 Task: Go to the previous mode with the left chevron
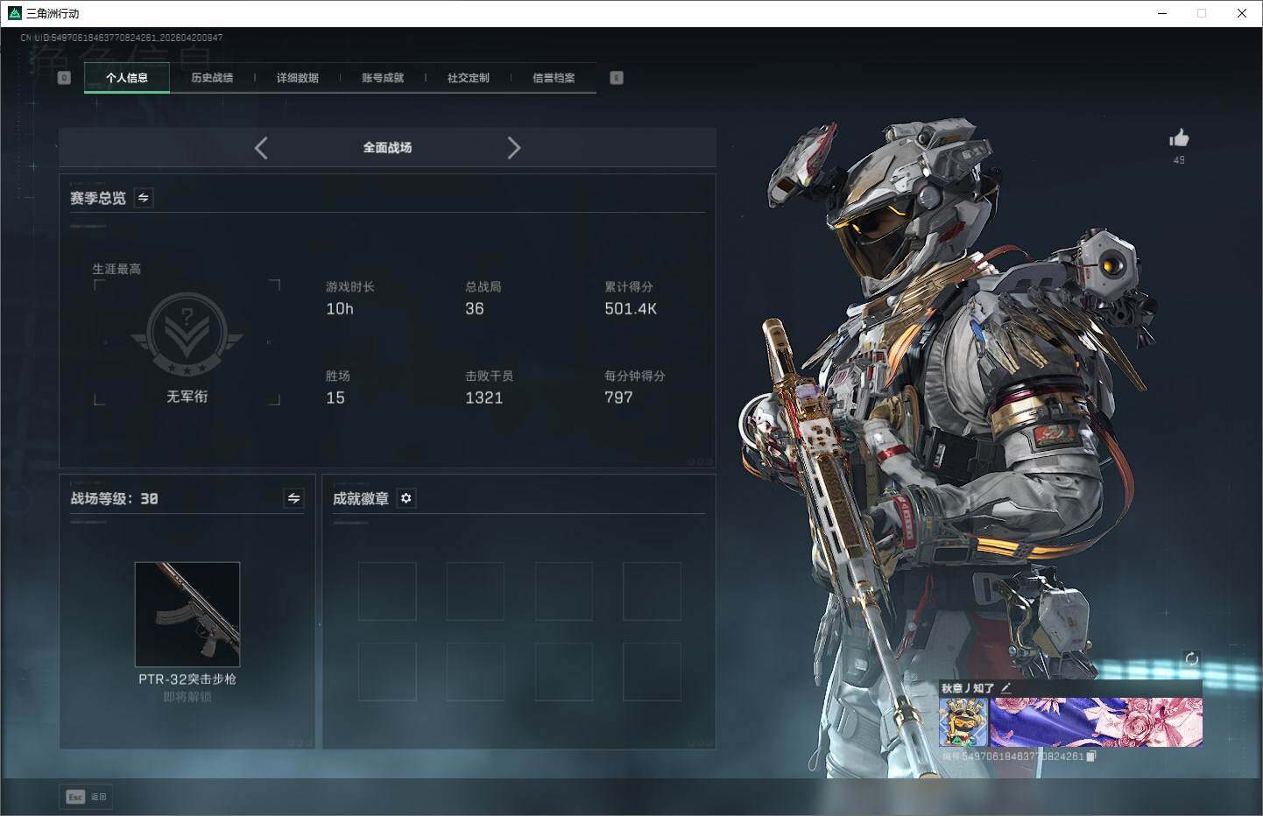coord(261,148)
